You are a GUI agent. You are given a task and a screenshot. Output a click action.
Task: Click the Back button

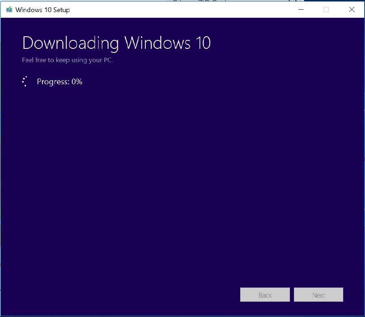265,295
